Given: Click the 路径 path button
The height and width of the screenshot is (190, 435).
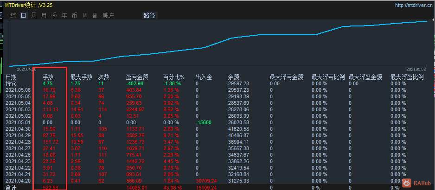Looking at the screenshot, I should tap(149, 16).
